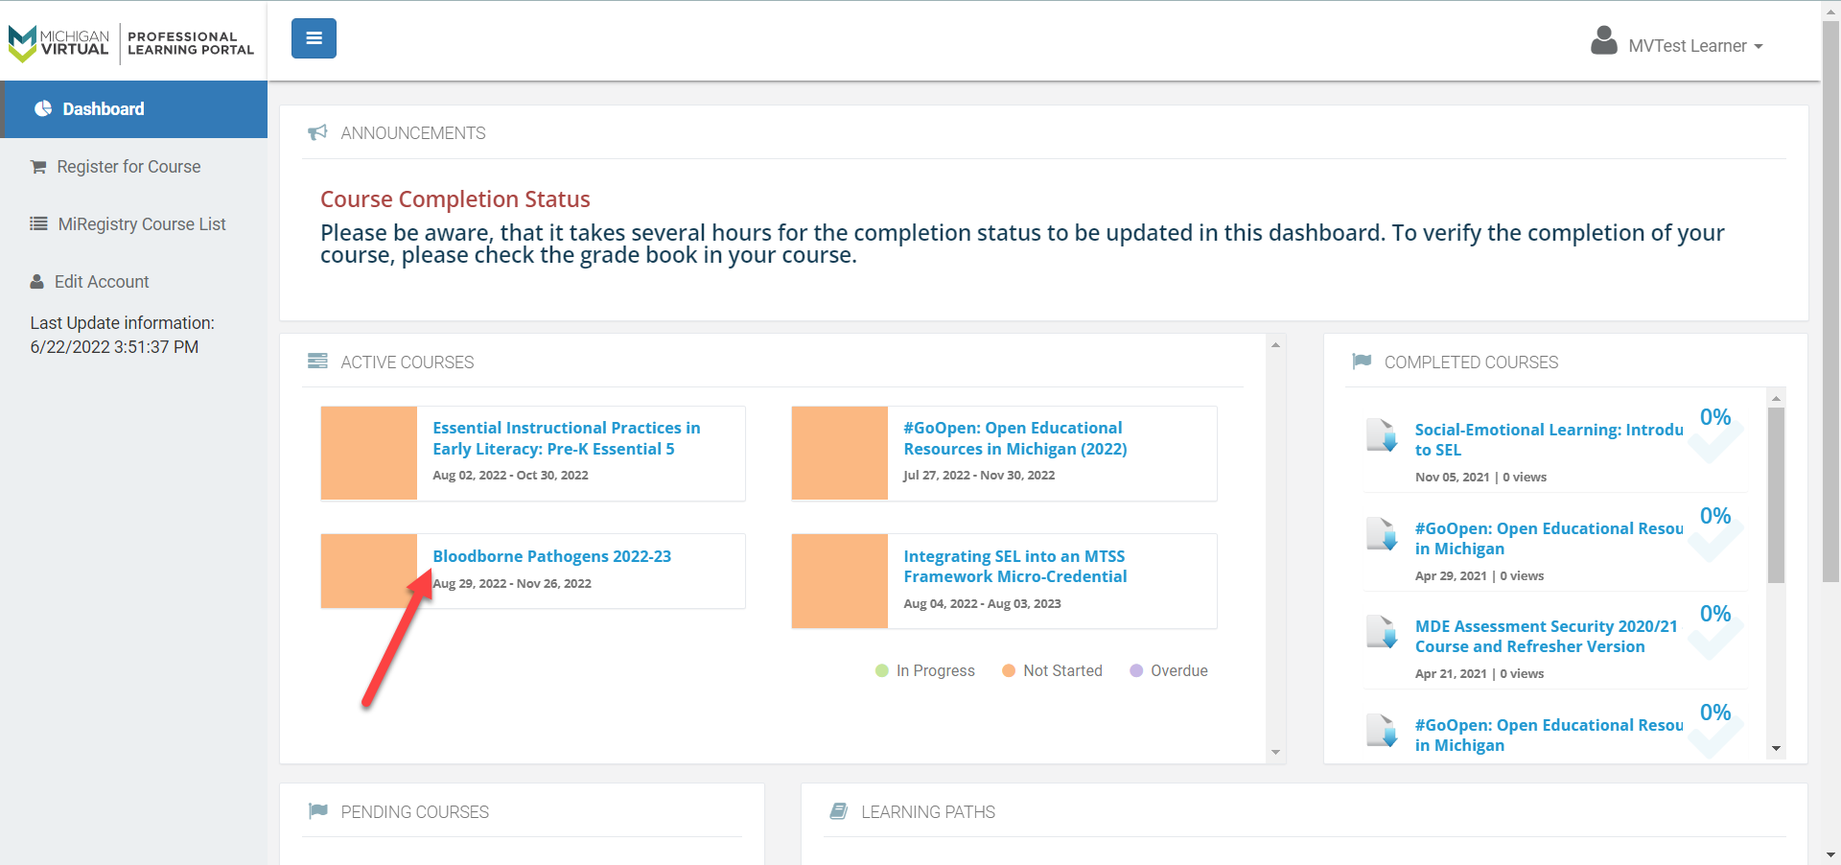The image size is (1841, 865).
Task: Click the date range Aug 04, 2022 - Aug 03, 2023
Action: (982, 603)
